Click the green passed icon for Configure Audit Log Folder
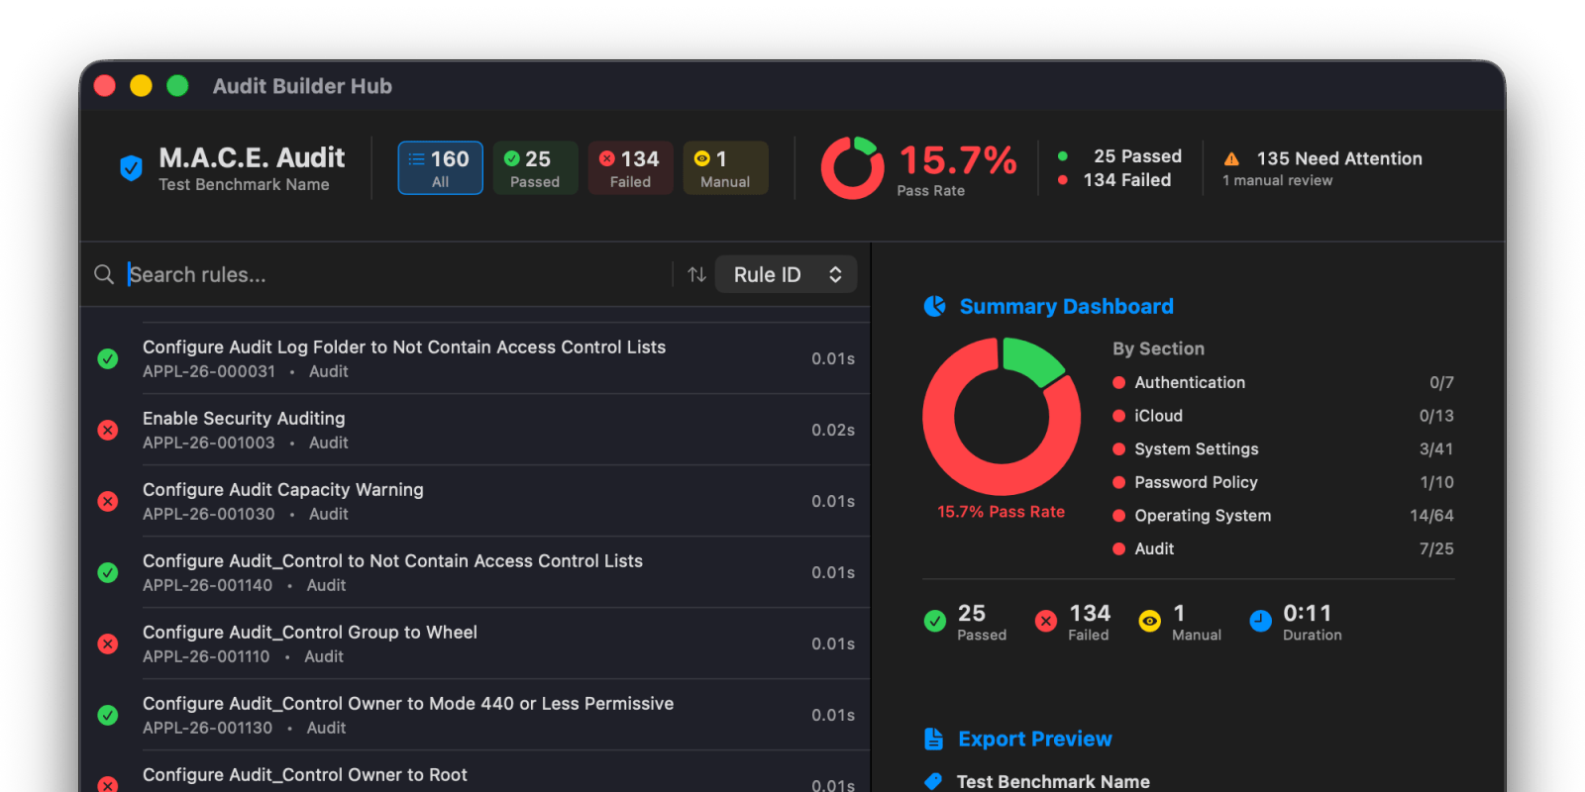Image resolution: width=1585 pixels, height=792 pixels. click(x=108, y=358)
